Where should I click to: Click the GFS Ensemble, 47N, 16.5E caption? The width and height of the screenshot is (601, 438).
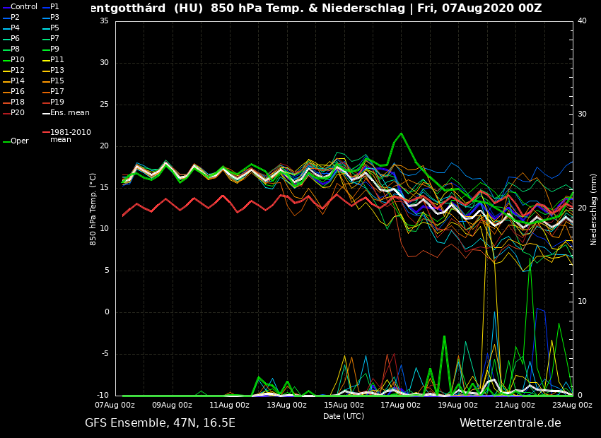(160, 423)
